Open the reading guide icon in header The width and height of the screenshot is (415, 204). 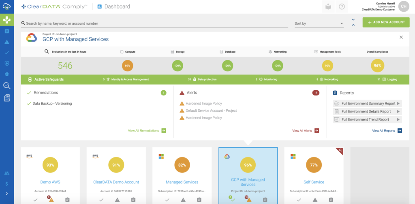(328, 6)
